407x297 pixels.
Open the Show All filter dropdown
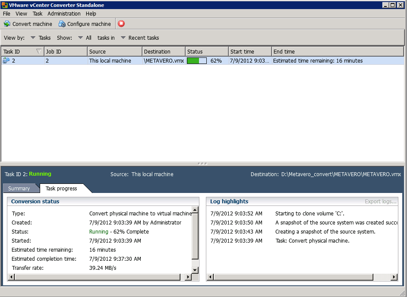[85, 38]
